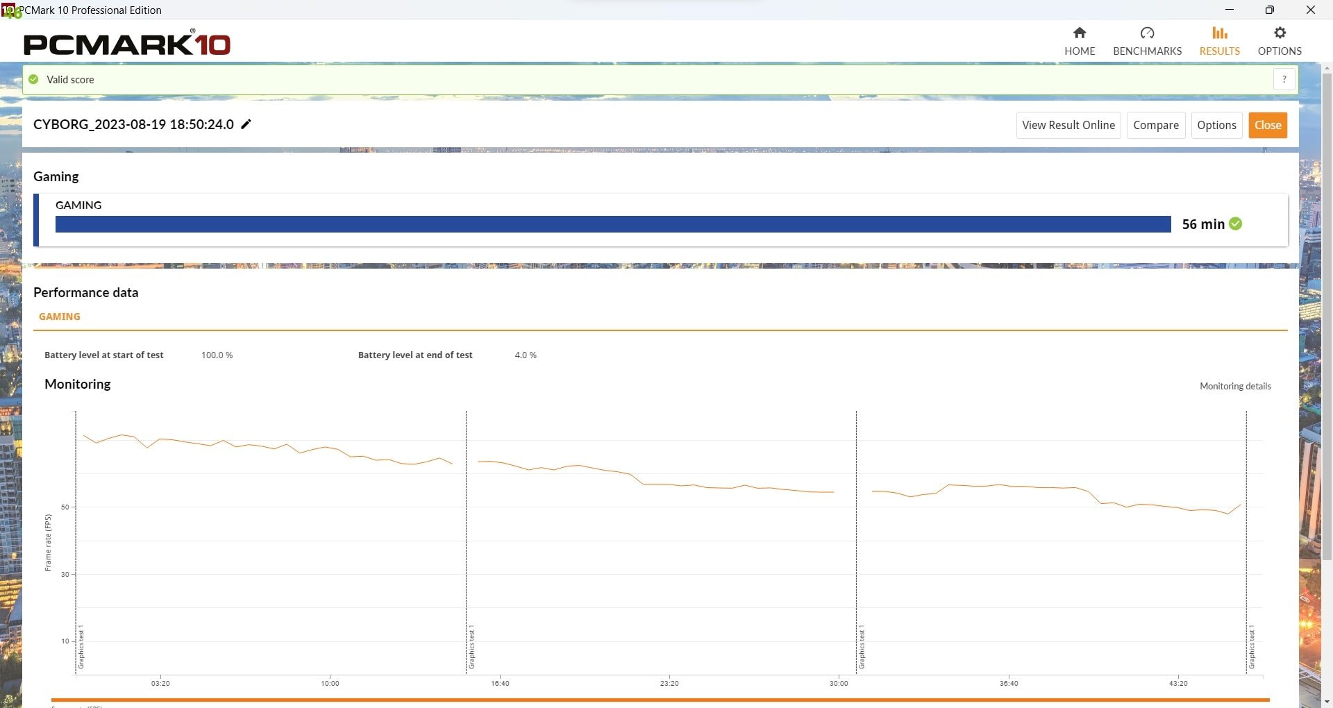
Task: Click the PCMark 10 Professional Edition window title
Action: click(90, 10)
